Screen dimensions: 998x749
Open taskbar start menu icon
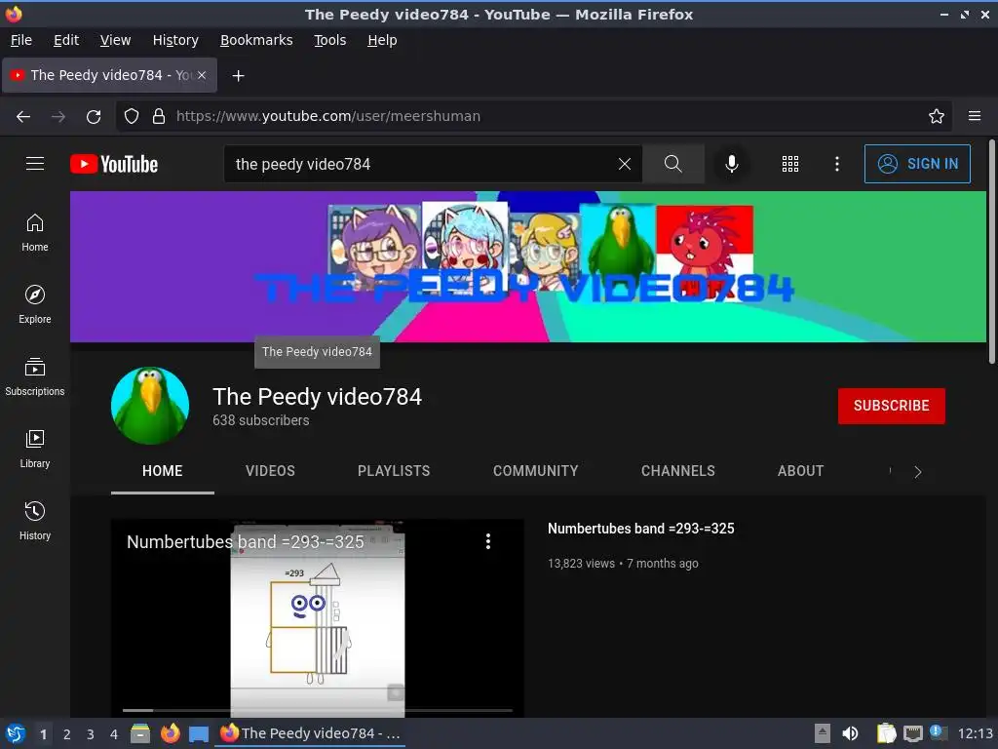pyautogui.click(x=16, y=733)
